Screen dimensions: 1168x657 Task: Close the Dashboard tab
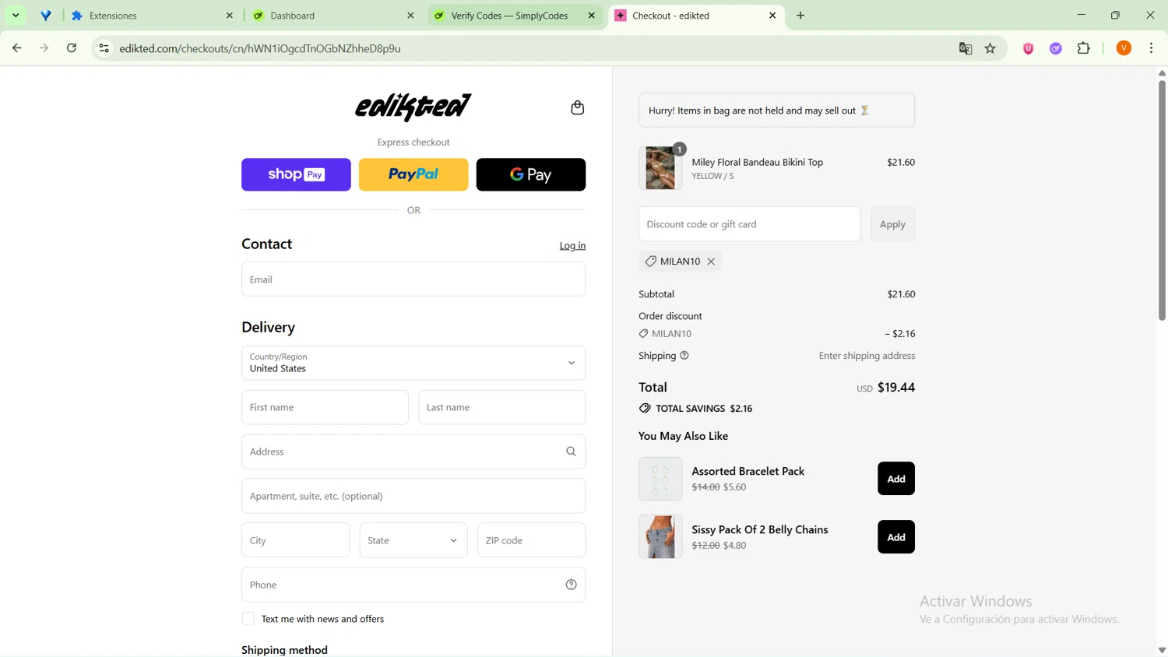pos(410,16)
